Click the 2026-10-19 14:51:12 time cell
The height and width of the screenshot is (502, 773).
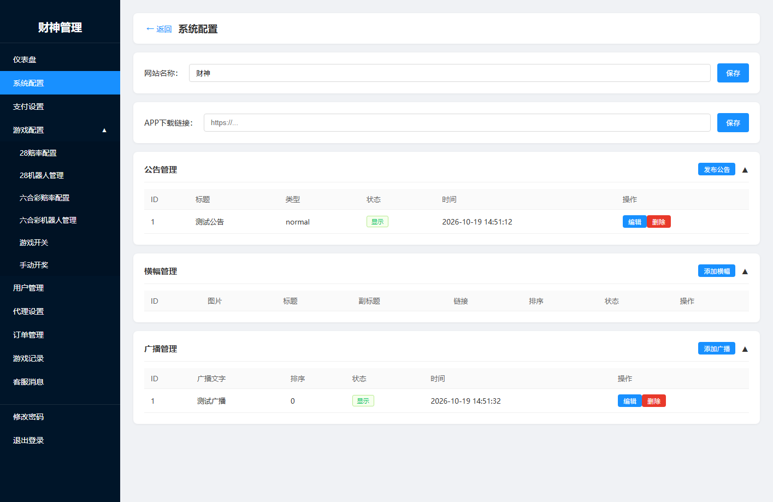[477, 222]
